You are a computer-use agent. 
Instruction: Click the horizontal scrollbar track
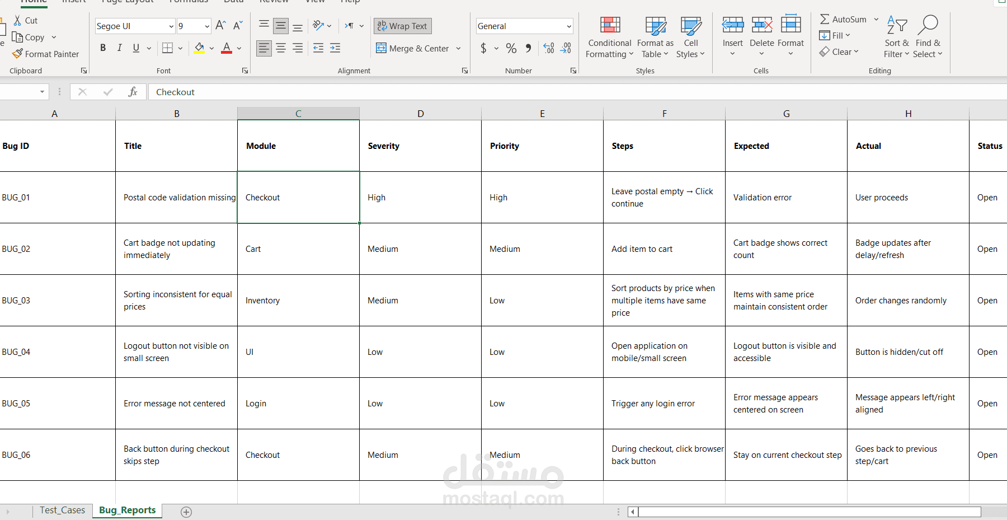tap(810, 512)
